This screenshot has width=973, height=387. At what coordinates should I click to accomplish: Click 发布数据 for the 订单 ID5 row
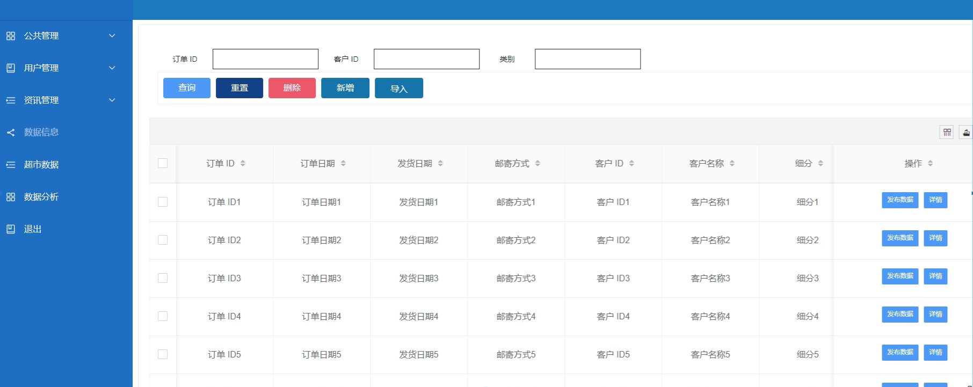tap(900, 353)
